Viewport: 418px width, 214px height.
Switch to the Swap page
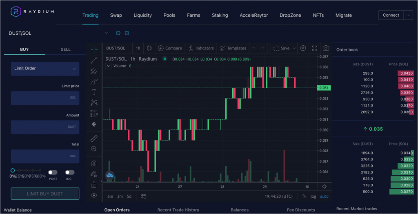click(116, 15)
